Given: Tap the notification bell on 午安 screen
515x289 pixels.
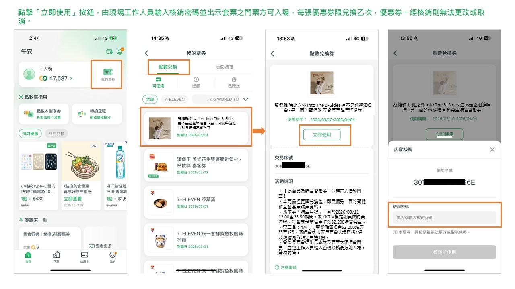Looking at the screenshot, I should coord(120,51).
